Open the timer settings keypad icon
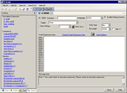Image resolution: width=127 pixels, height=93 pixels. [73, 27]
